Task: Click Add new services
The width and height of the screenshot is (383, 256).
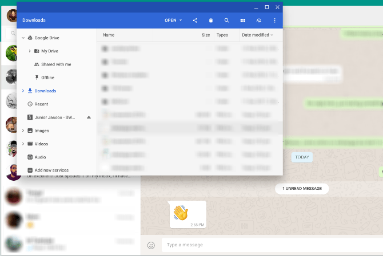Action: pos(51,170)
